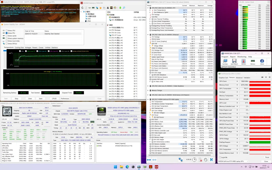Open GPU Load sensor dropdown in GPU-Z
272x170 pixels.
pyautogui.click(x=237, y=103)
